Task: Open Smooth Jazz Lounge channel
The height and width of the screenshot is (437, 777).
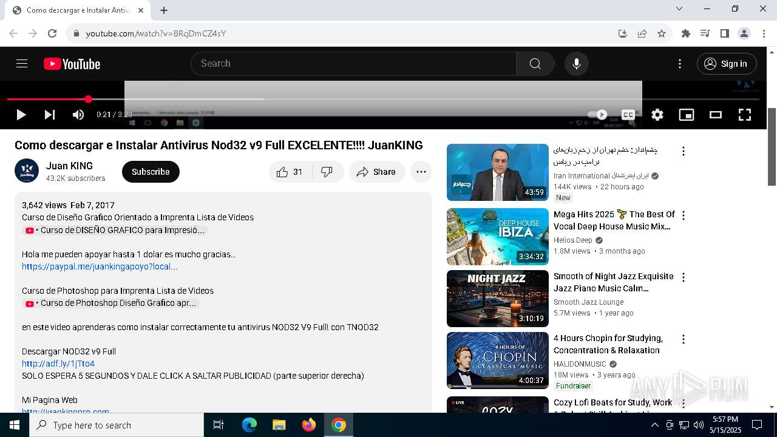Action: point(588,302)
